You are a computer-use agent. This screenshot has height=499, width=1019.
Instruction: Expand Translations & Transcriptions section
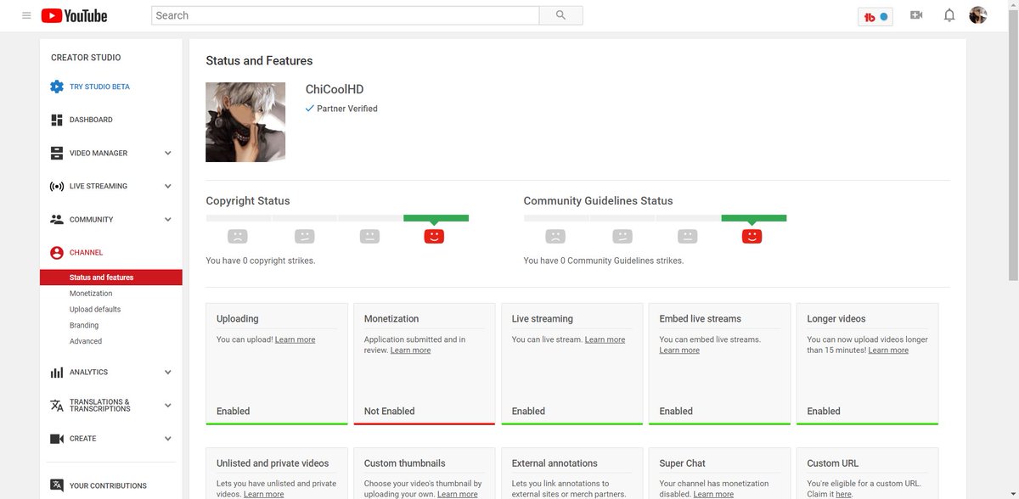click(x=168, y=406)
